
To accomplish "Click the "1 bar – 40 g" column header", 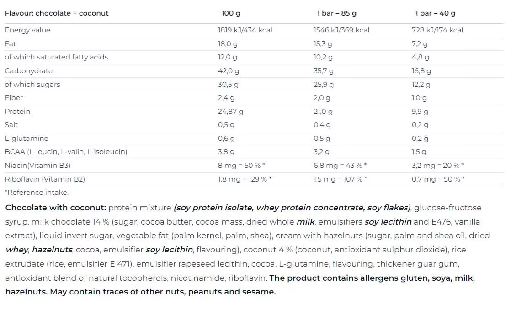I will pyautogui.click(x=435, y=13).
